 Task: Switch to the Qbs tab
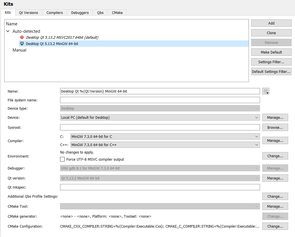[x=100, y=13]
